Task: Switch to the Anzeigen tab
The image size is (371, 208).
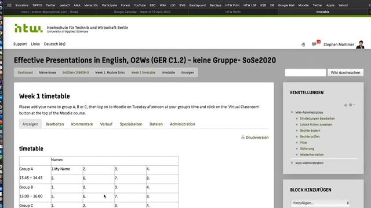Action: coord(30,124)
